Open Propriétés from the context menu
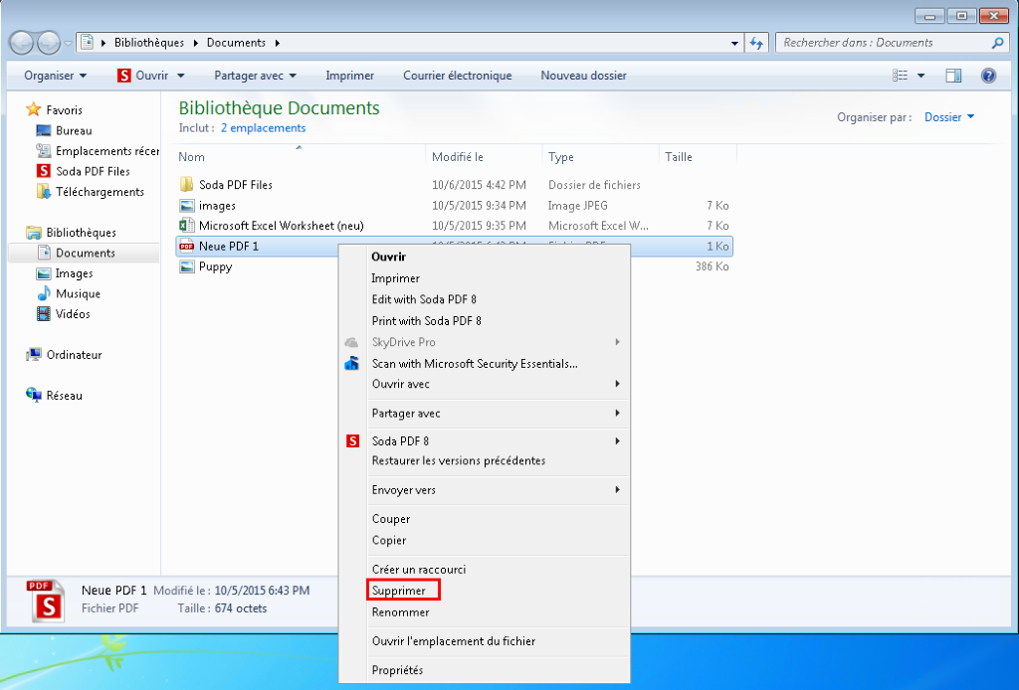The height and width of the screenshot is (690, 1019). pos(397,670)
